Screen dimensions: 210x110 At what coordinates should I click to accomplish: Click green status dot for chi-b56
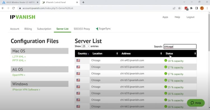point(166,73)
